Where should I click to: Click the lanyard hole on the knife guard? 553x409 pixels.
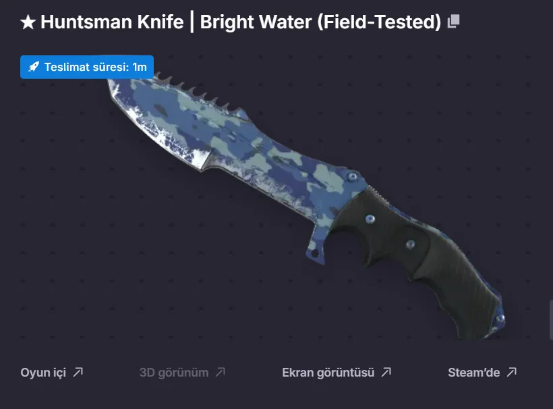pyautogui.click(x=314, y=253)
